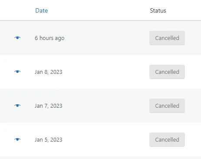Click the 'Jan 7, 2023' date text
The image size is (201, 159).
pos(49,106)
